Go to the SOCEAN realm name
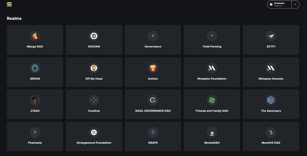The height and width of the screenshot is (156, 307). click(94, 47)
